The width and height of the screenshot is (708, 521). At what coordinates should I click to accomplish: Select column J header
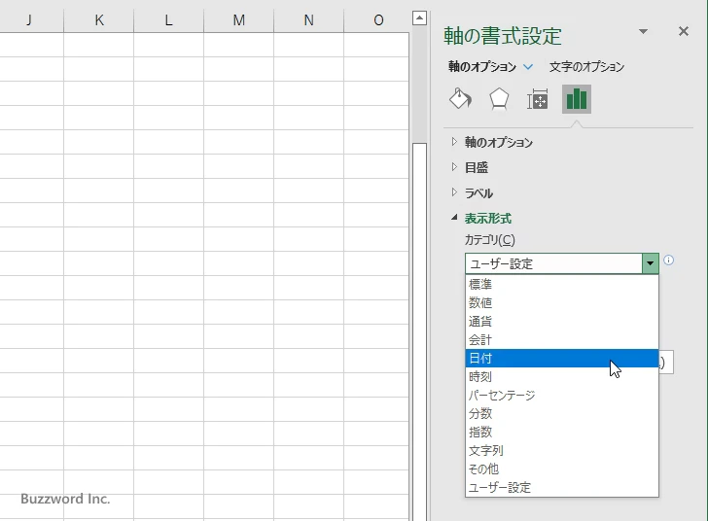29,20
